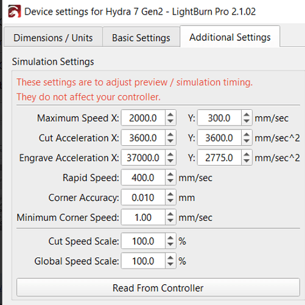Raise Global Speed Scale with up arrow

pos(170,257)
